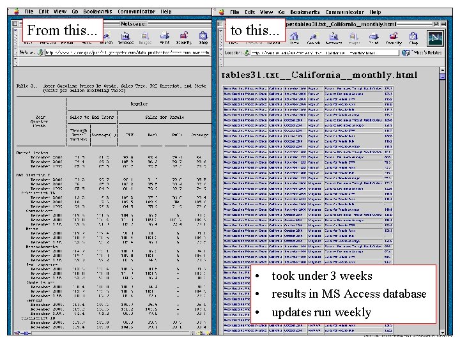Collapse Location toolbar handle in right window
Image resolution: width=460 pixels, height=345 pixels.
tap(221, 53)
